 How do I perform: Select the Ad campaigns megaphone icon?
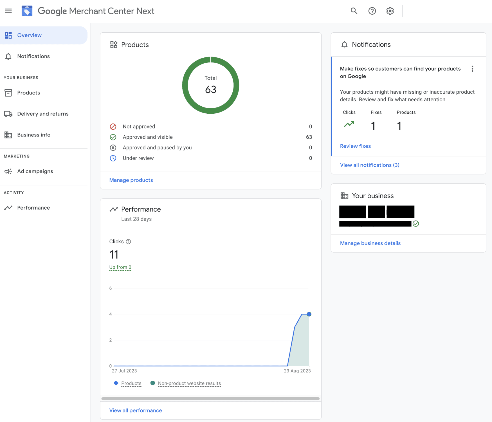click(8, 171)
